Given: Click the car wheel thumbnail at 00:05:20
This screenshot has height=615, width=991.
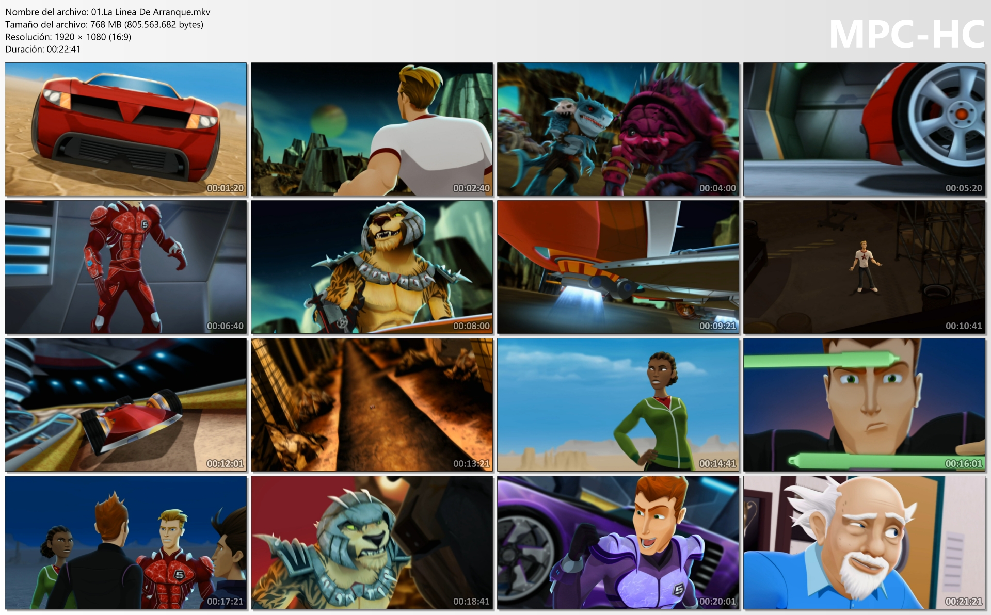Looking at the screenshot, I should 864,130.
